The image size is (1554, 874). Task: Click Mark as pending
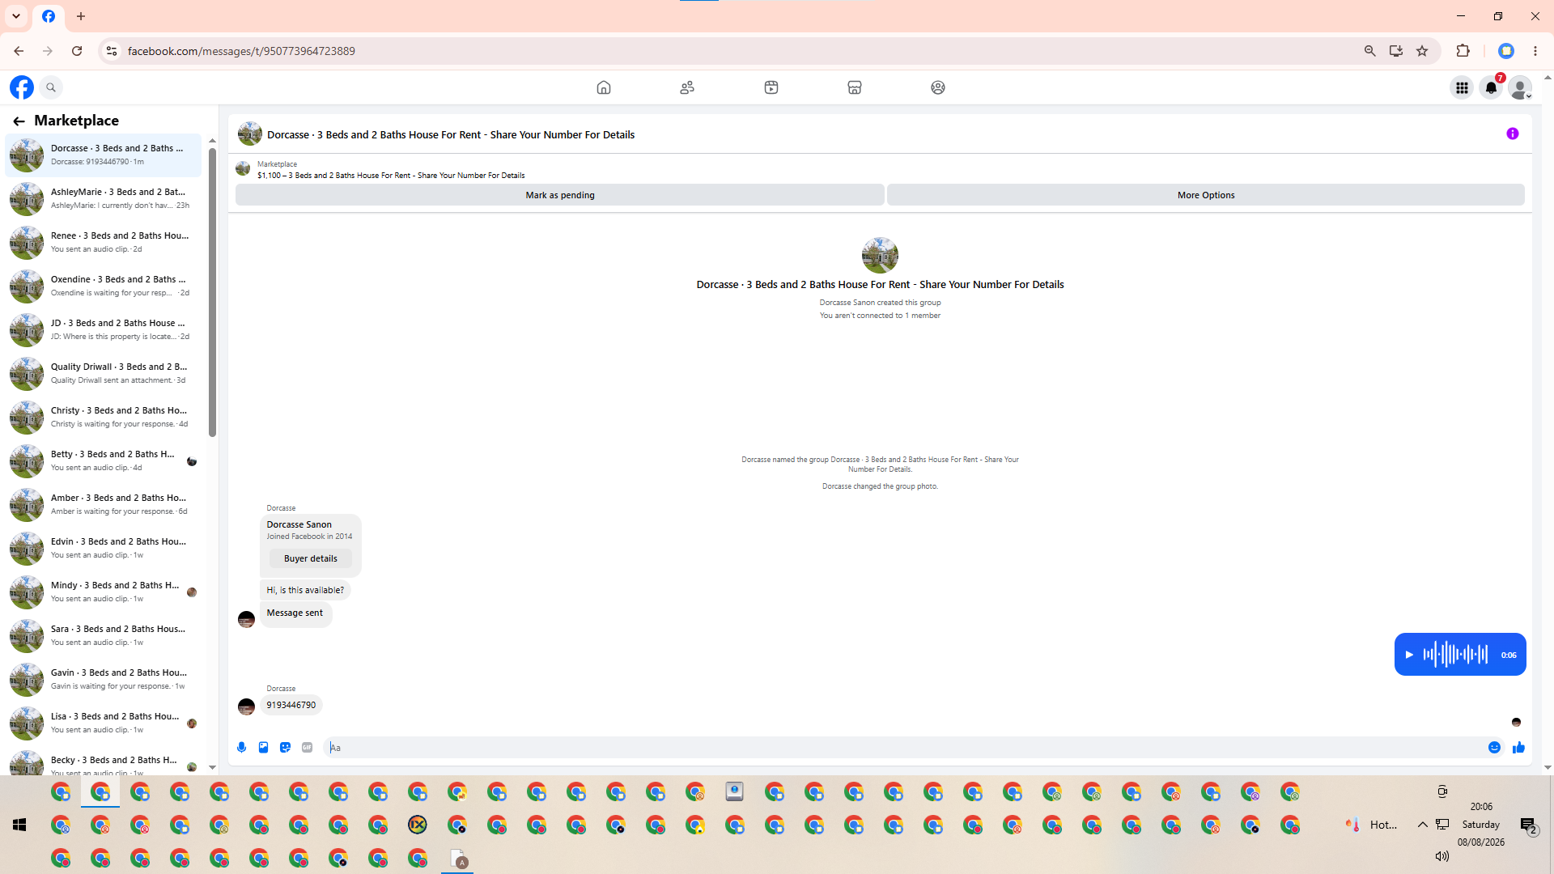(x=560, y=195)
